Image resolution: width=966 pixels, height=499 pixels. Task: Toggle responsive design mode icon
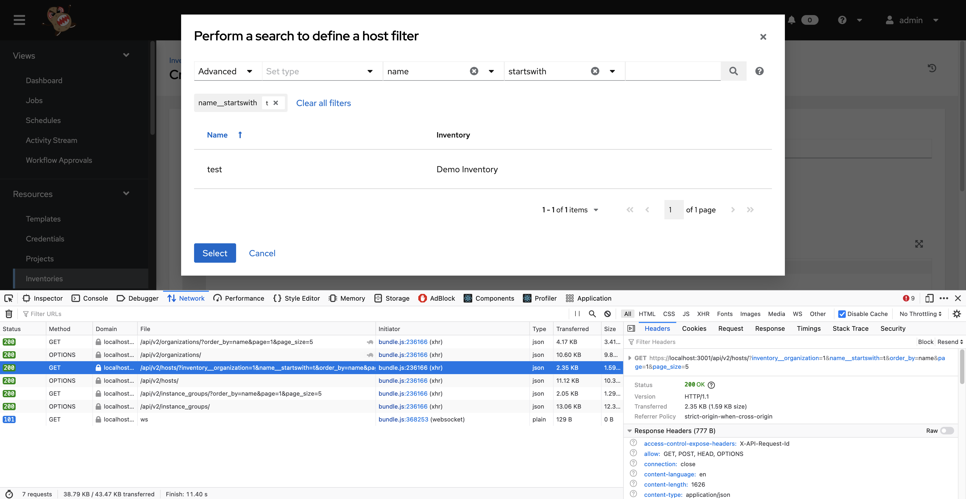(x=930, y=298)
